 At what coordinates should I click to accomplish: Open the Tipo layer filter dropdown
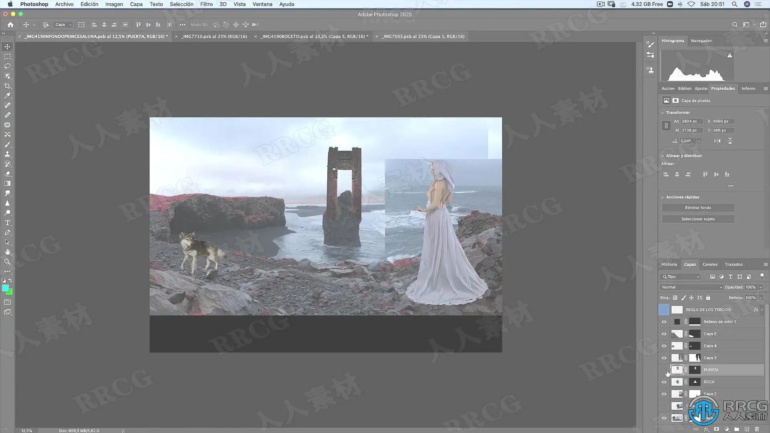(681, 277)
